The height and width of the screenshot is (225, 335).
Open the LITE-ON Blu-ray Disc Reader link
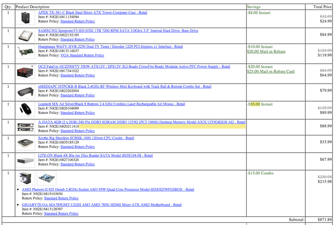pyautogui.click(x=96, y=156)
